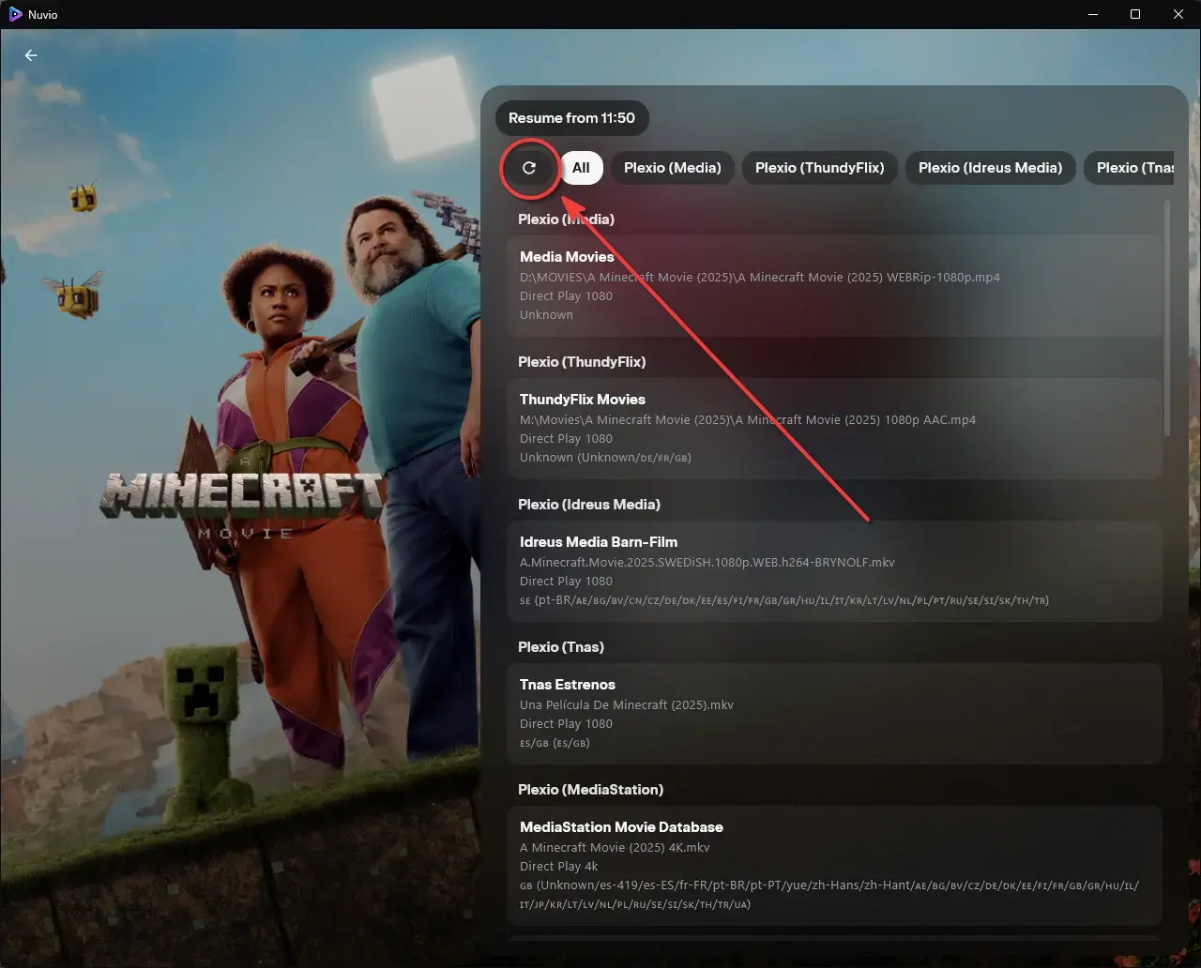Play the Media Movies WEBRip-1080p stream
This screenshot has height=968, width=1201.
835,286
